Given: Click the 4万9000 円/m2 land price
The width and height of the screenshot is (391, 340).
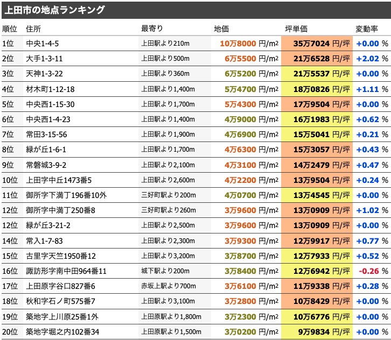Looking at the screenshot, I should (252, 119).
